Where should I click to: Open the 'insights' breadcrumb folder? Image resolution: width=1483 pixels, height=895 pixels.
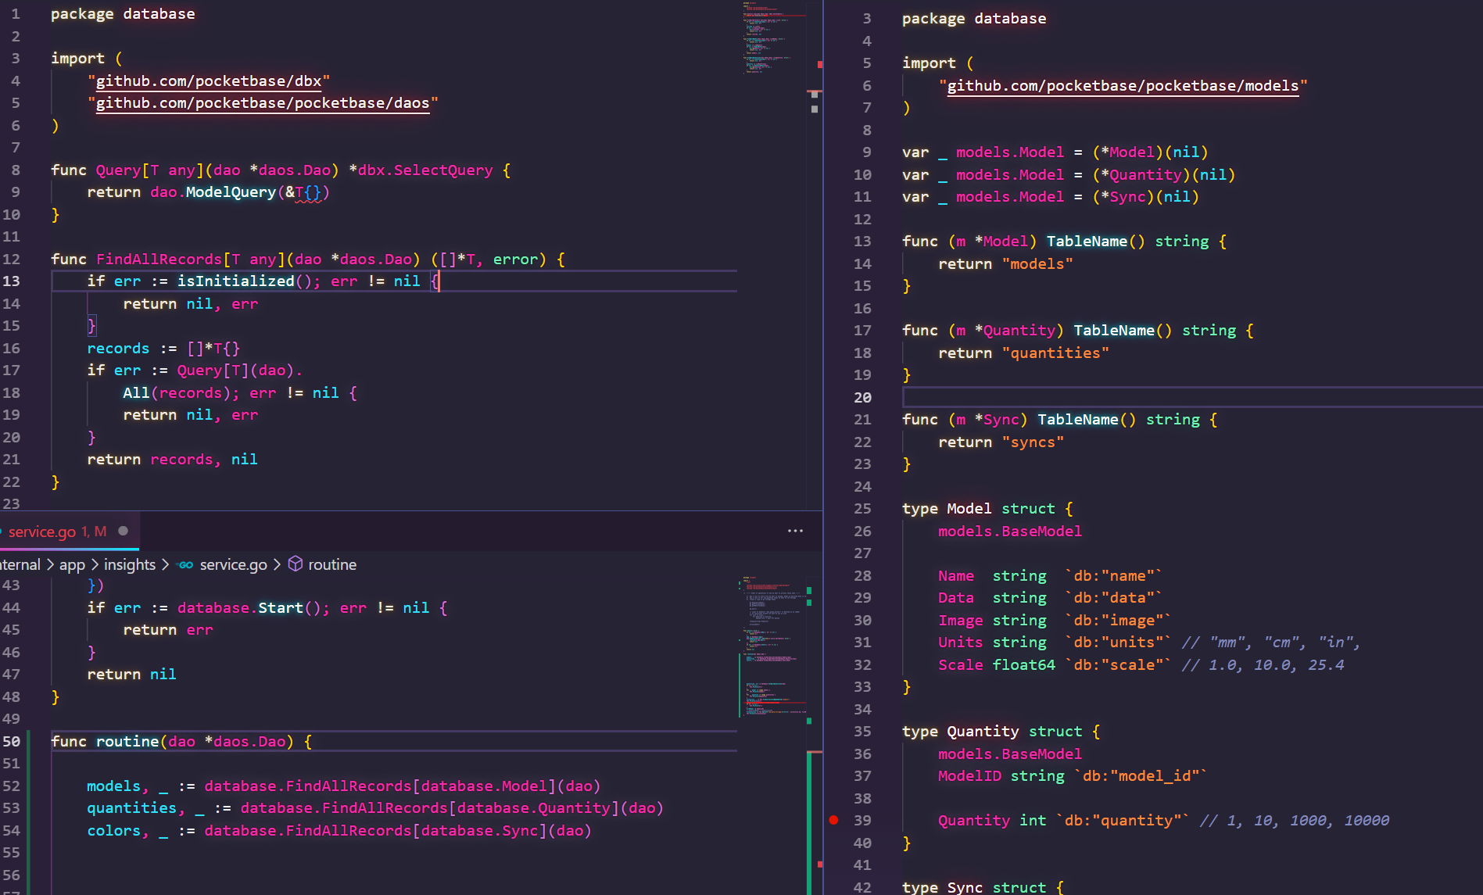click(x=130, y=564)
